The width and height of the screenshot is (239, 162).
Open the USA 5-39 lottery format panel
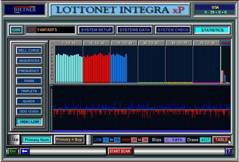[x=214, y=10]
